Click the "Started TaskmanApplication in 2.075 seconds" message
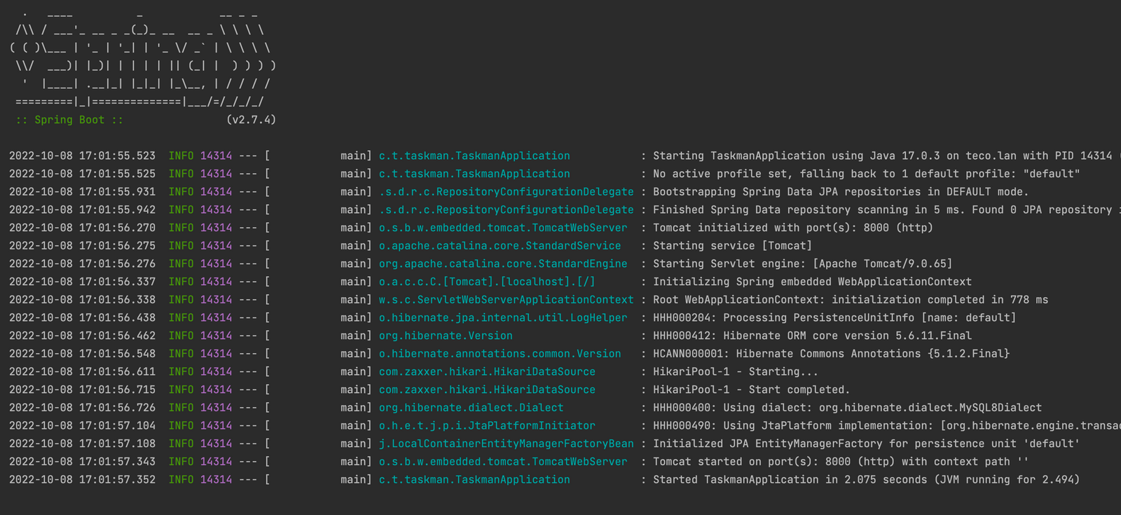 pyautogui.click(x=866, y=479)
